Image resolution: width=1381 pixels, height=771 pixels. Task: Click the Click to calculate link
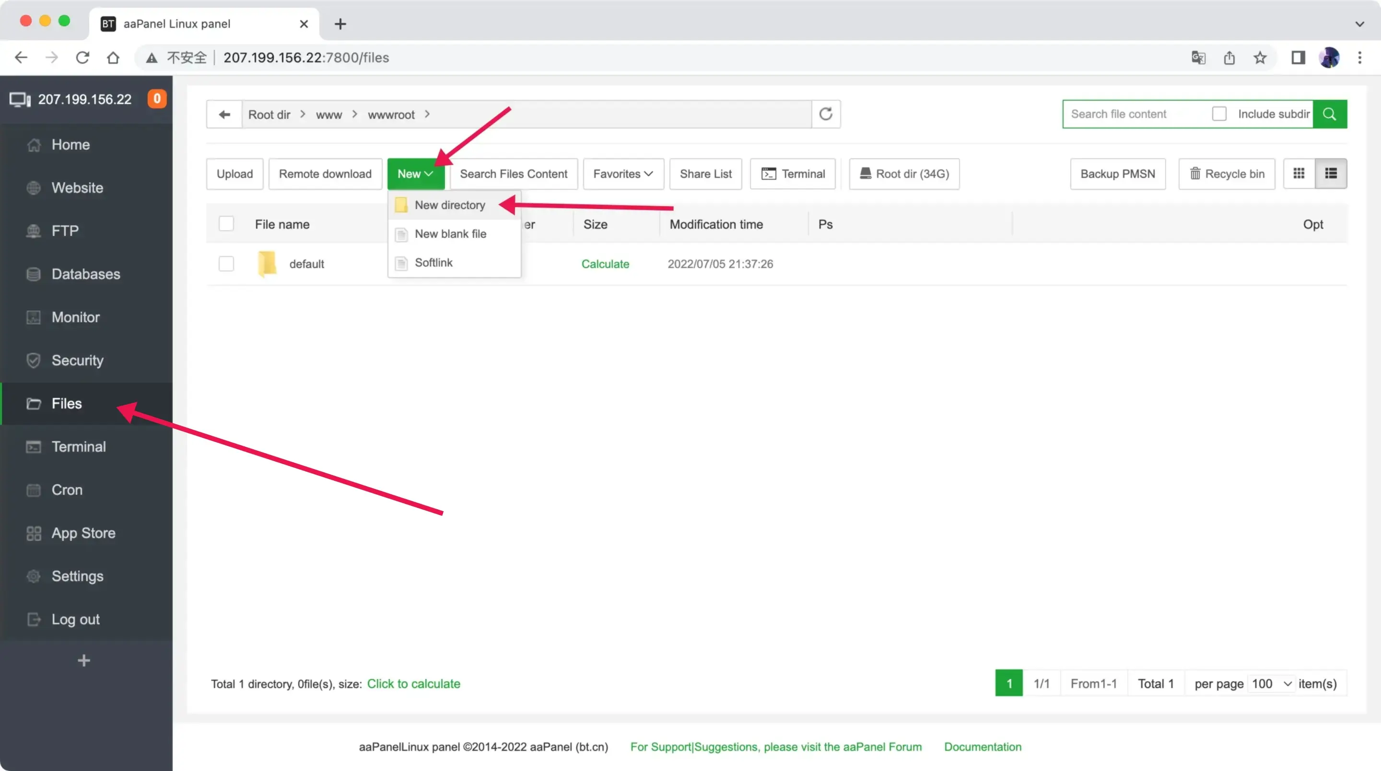[413, 684]
